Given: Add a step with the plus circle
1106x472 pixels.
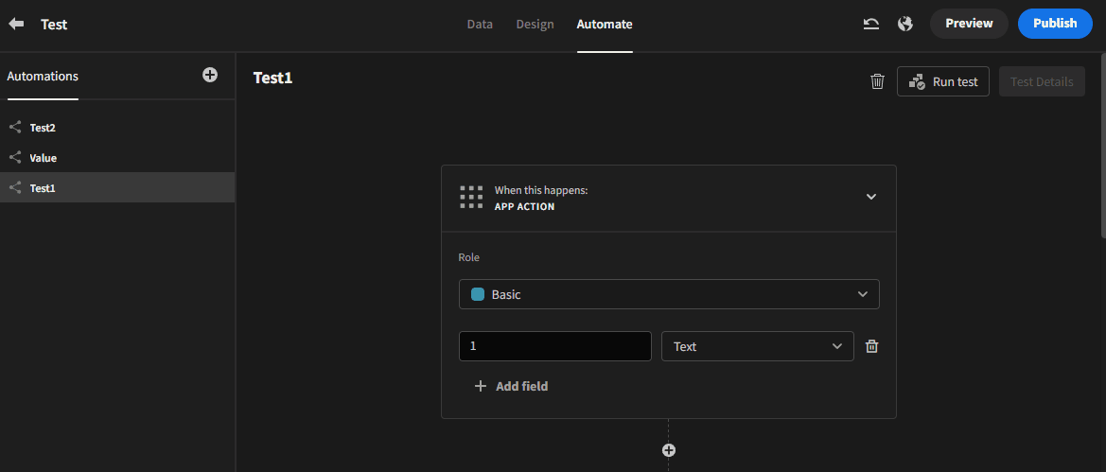Looking at the screenshot, I should pyautogui.click(x=669, y=450).
